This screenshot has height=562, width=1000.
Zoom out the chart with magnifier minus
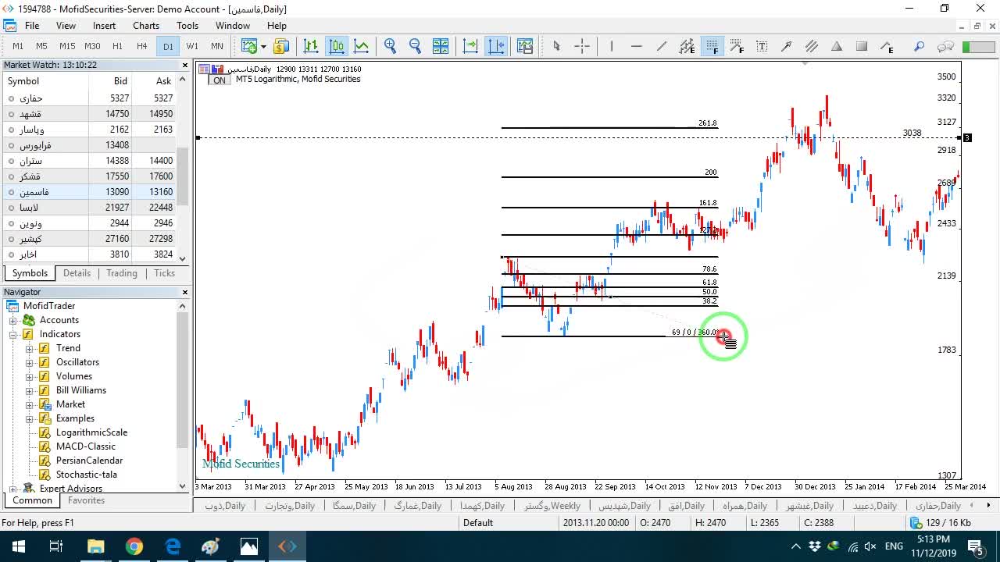[x=415, y=46]
